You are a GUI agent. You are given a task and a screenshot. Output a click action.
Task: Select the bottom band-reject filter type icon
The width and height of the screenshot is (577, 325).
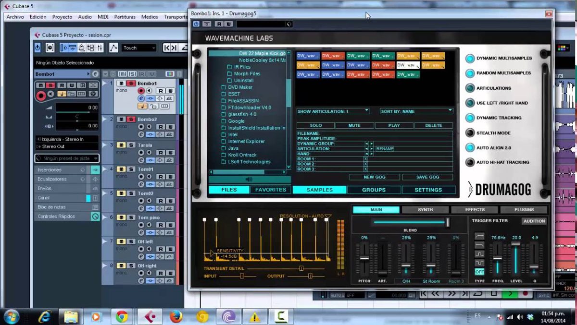pyautogui.click(x=479, y=263)
